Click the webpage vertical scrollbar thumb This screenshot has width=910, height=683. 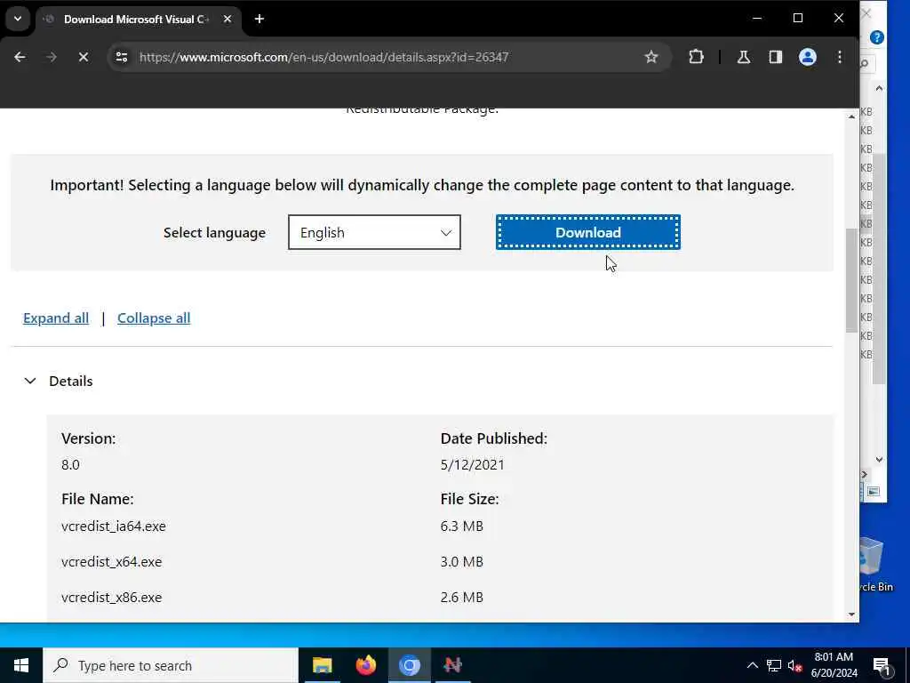tap(851, 280)
